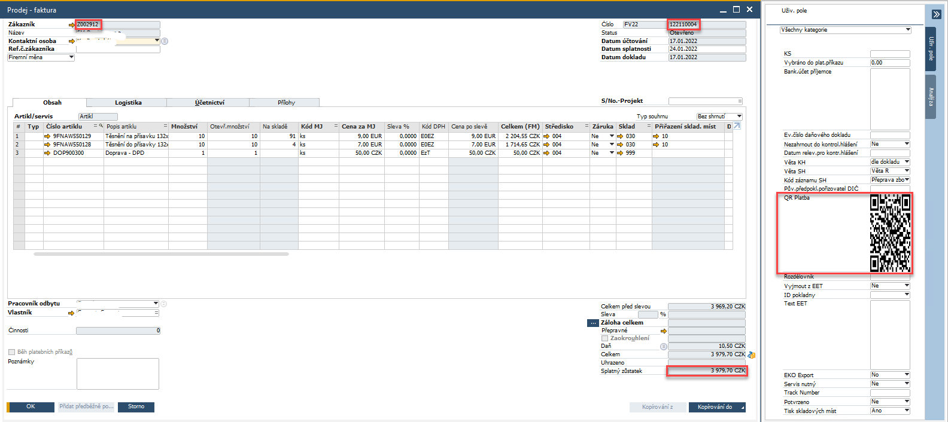Click into the Poznámky notes box
The width and height of the screenshot is (948, 422).
pos(118,374)
